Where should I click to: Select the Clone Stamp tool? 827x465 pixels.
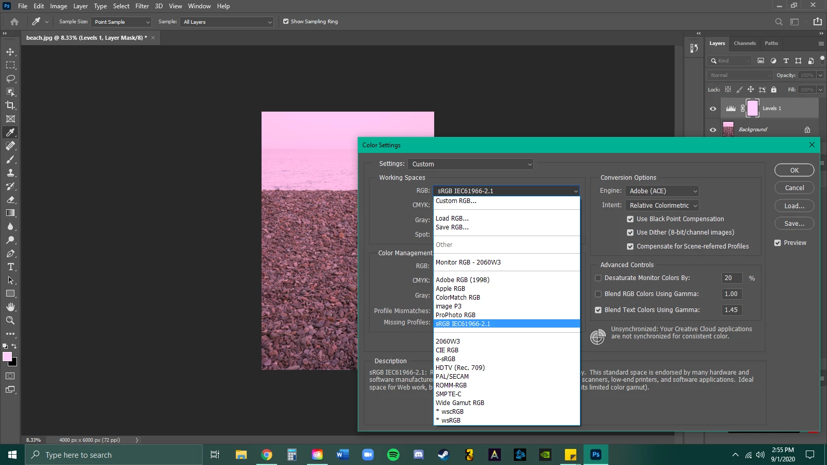pos(10,173)
